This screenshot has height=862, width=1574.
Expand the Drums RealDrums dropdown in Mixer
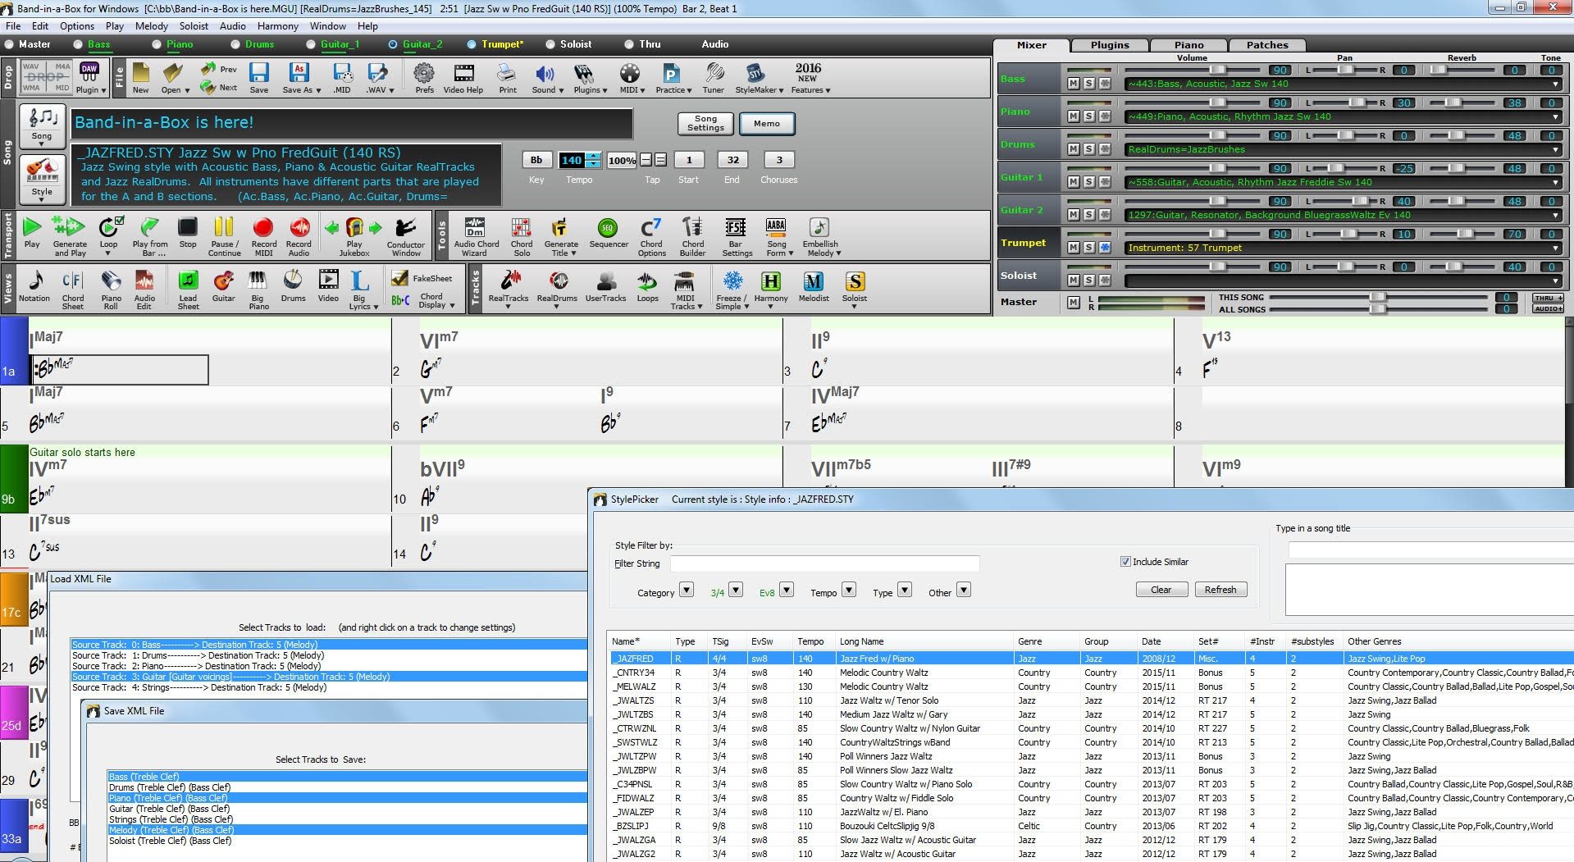pos(1555,149)
